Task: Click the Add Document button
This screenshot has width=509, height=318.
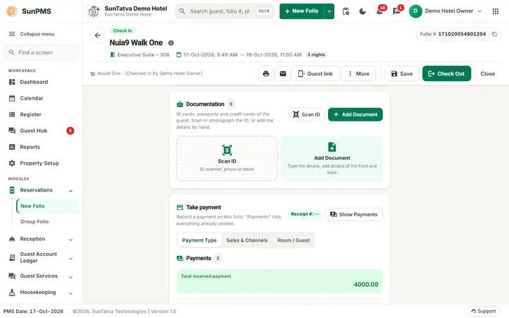Action: (355, 114)
